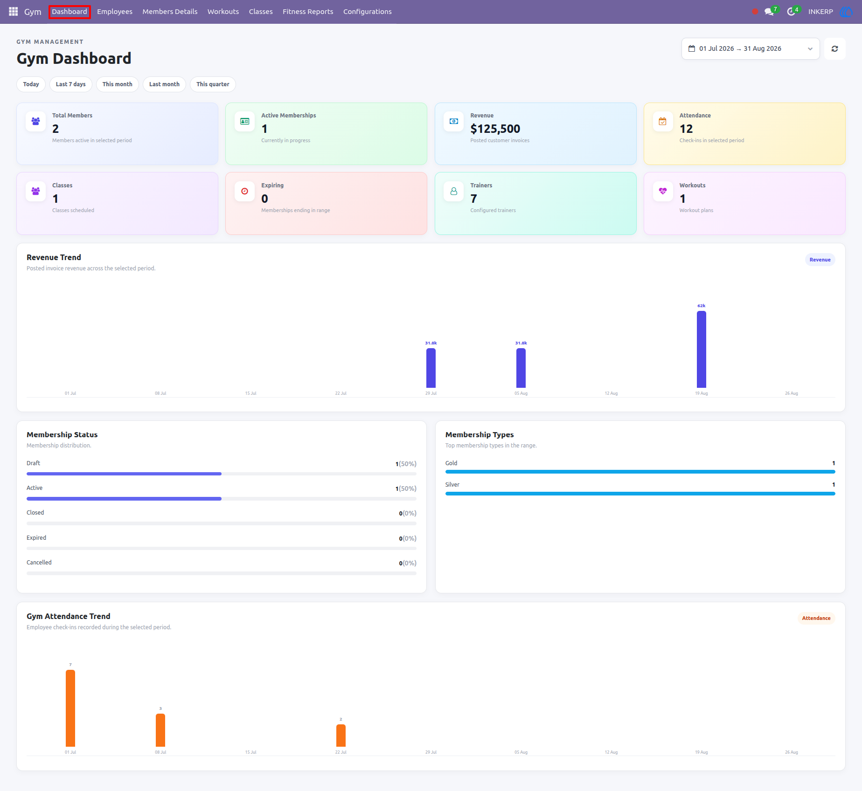862x791 pixels.
Task: Open the user avatar menu
Action: click(846, 12)
